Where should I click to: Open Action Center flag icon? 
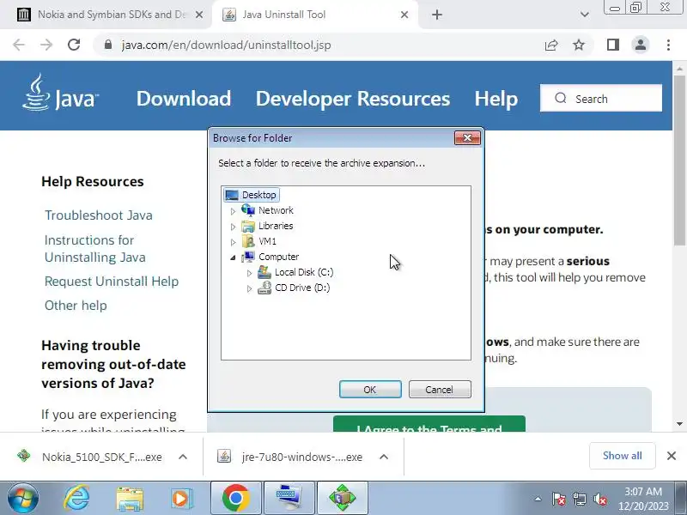click(x=559, y=499)
